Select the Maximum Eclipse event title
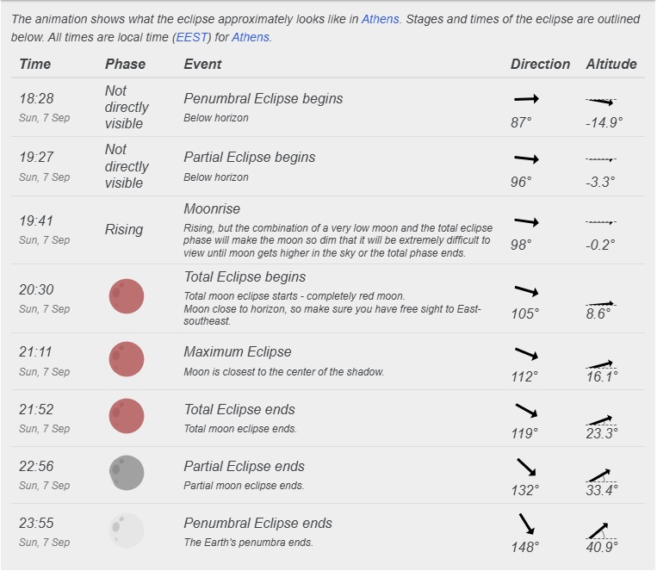657x571 pixels. 238,352
